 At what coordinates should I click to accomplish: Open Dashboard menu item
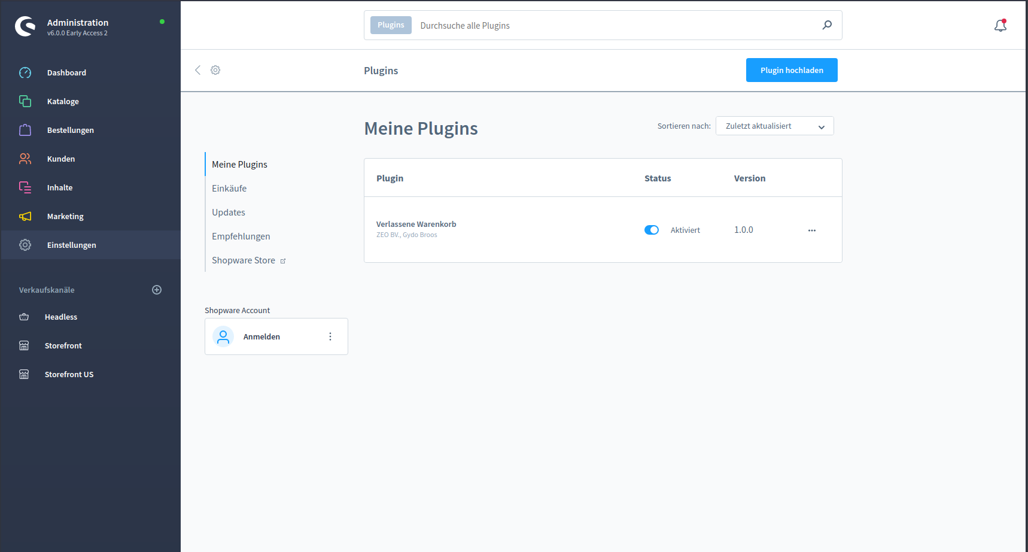pos(91,72)
